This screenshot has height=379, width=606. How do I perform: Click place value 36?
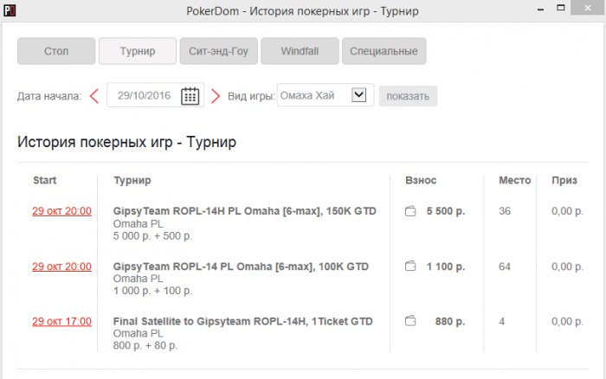coord(505,211)
